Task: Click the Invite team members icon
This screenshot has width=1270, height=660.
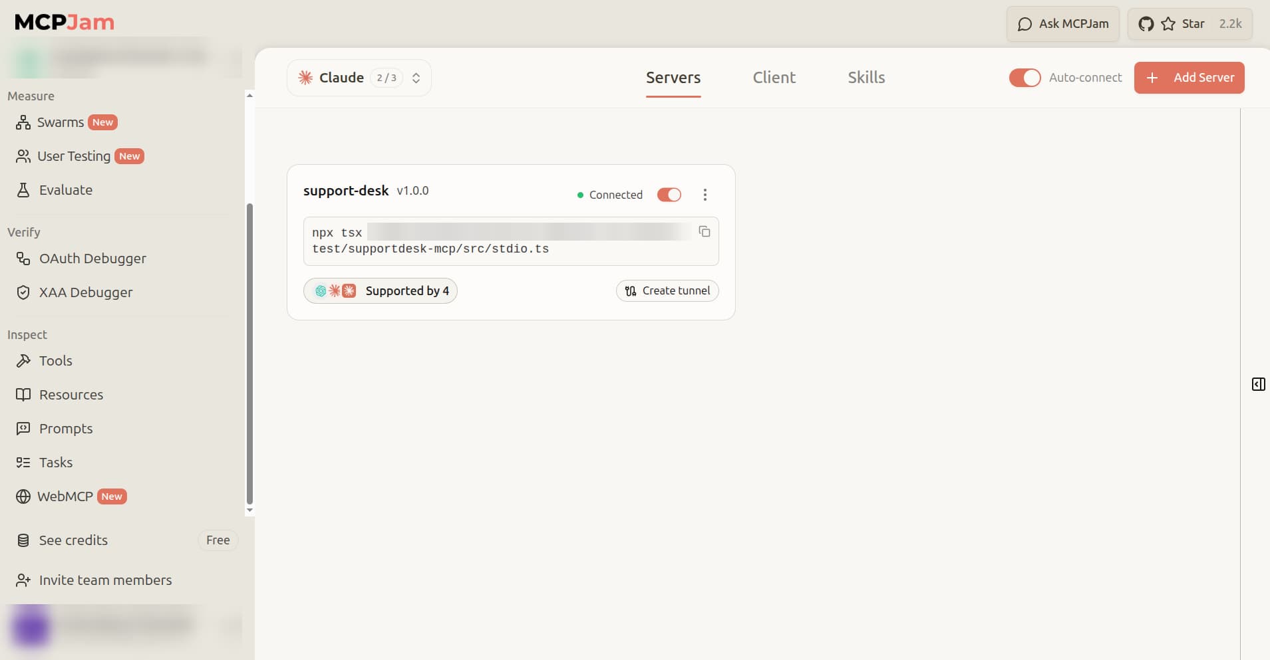Action: [x=23, y=580]
